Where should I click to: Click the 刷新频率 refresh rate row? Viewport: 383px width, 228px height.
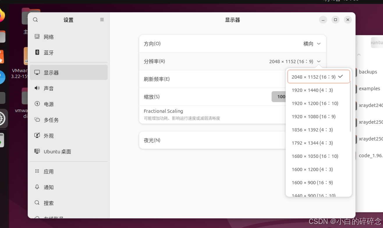click(212, 79)
